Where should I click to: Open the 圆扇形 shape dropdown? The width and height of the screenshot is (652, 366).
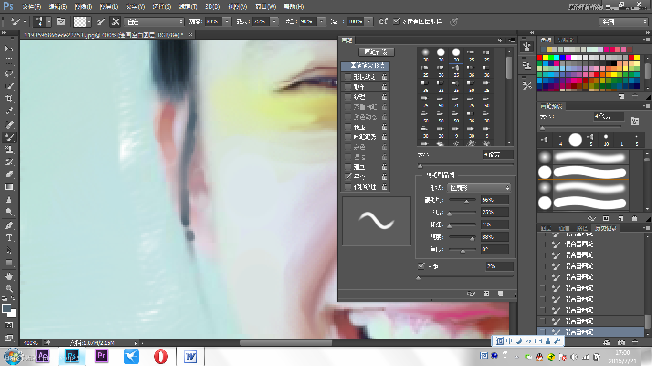tap(479, 187)
